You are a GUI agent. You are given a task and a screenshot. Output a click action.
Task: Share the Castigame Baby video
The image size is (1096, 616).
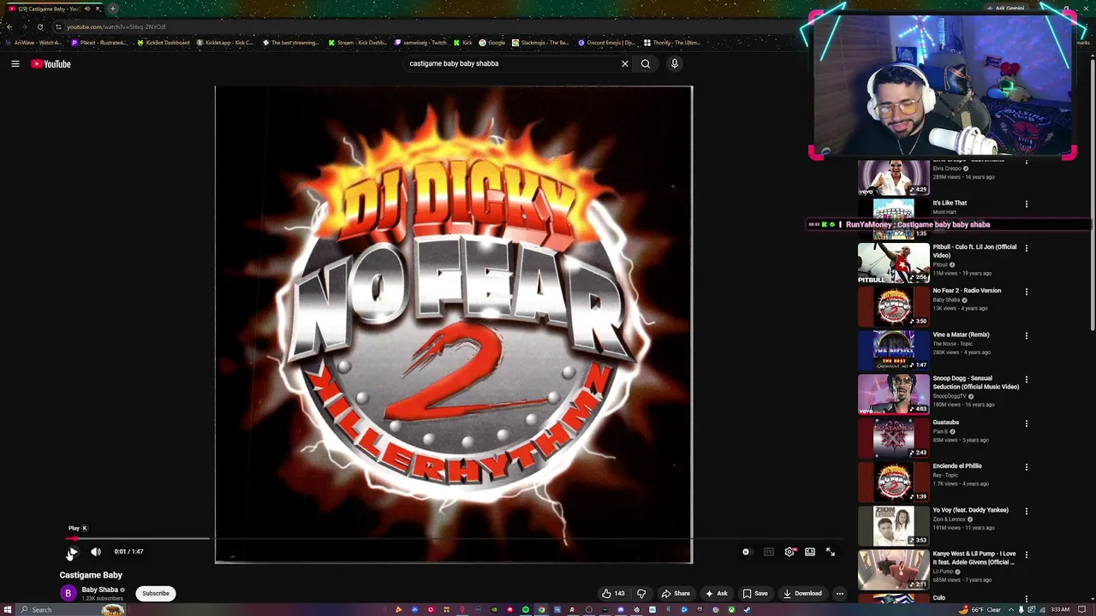676,593
